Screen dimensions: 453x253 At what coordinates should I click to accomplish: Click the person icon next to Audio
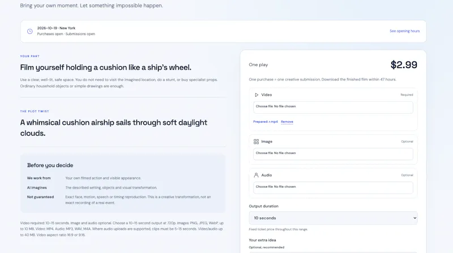257,175
